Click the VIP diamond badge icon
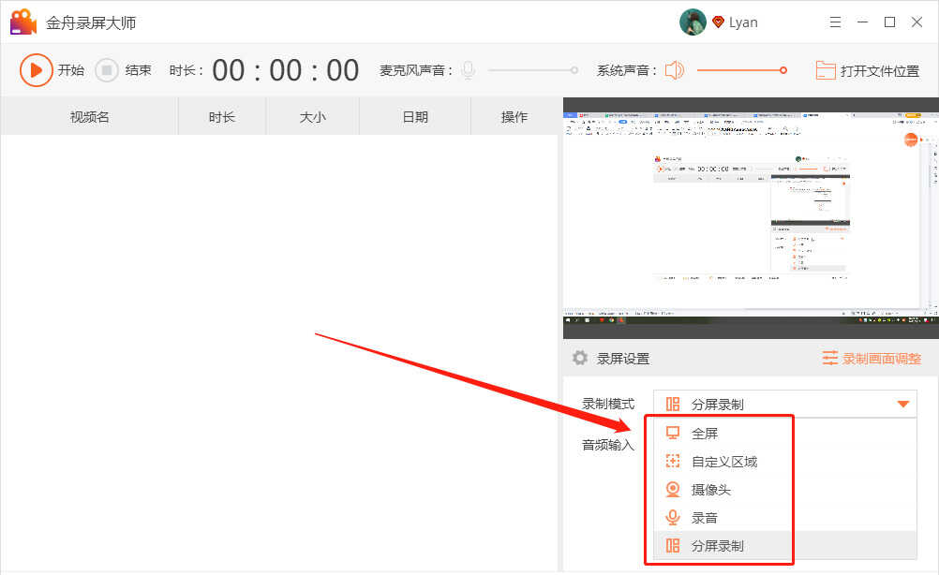The image size is (939, 575). (x=719, y=22)
